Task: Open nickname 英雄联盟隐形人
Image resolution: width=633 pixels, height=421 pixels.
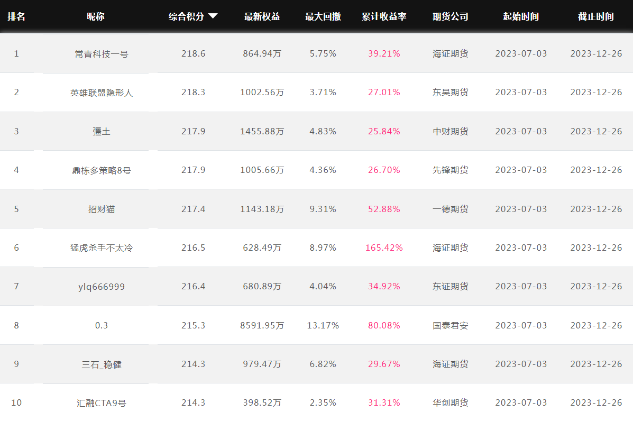Action: [x=102, y=93]
